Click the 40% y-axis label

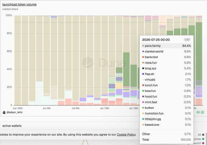pos(9,69)
